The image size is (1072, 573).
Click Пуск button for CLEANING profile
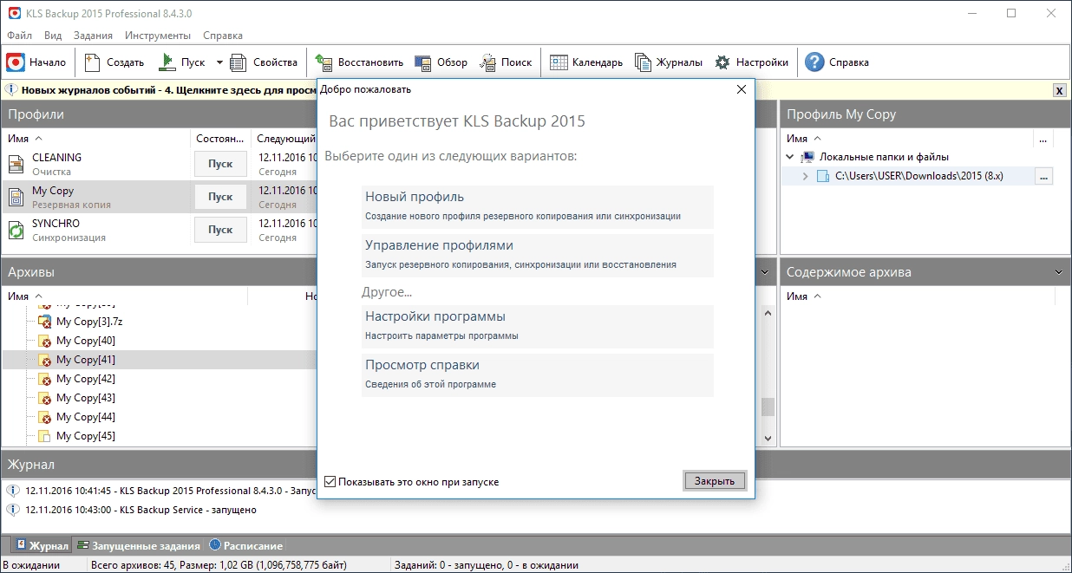tap(220, 164)
